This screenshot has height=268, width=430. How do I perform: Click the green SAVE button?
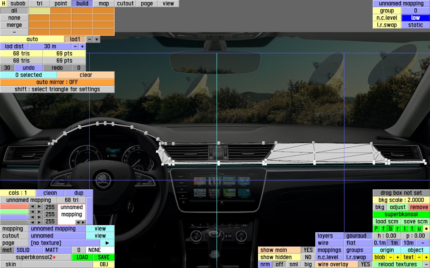tap(104, 257)
